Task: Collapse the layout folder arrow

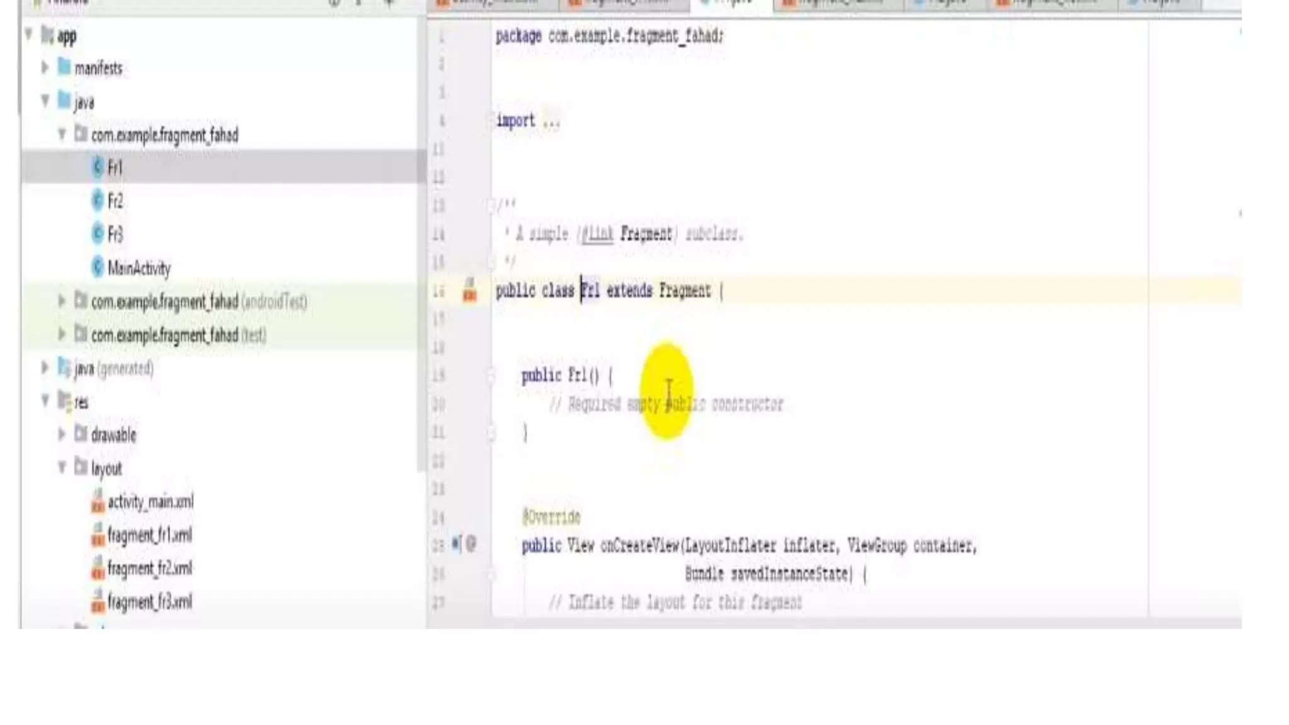Action: point(62,468)
